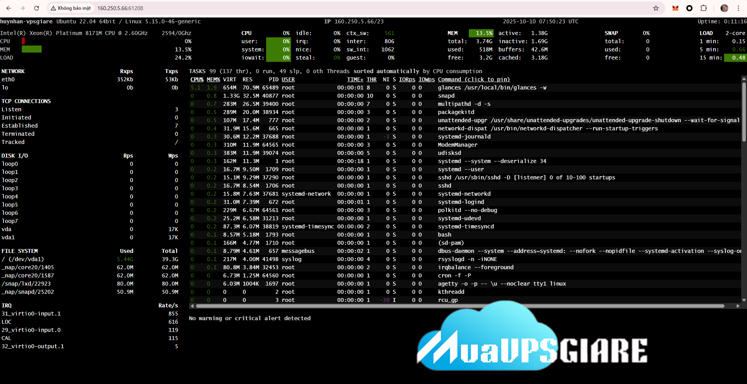Image resolution: width=747 pixels, height=384 pixels.
Task: Select the glances process row
Action: (492, 88)
